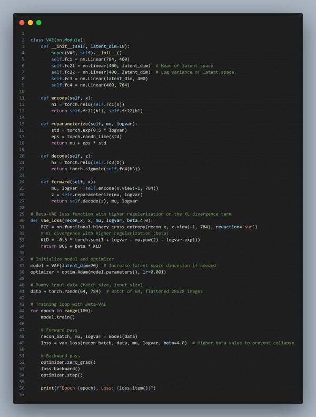Click 'def __init__' definition on line 3
Screen dimensions: 316x417
coord(85,46)
